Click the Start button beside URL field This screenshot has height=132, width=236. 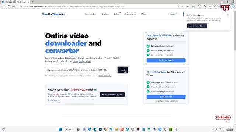pyautogui.click(x=122, y=70)
